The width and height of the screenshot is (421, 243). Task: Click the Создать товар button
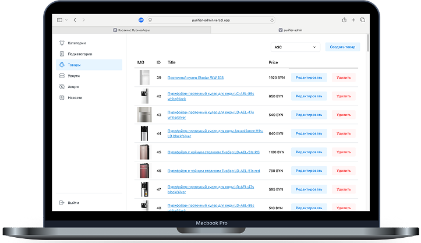coord(342,47)
